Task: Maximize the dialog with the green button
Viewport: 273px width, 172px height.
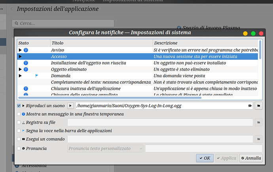Action: (253, 34)
